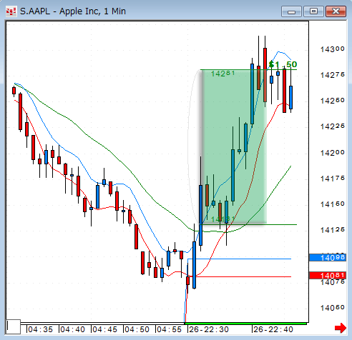The height and width of the screenshot is (340, 352).
Task: Click the 04:35 time axis label
Action: 40,329
